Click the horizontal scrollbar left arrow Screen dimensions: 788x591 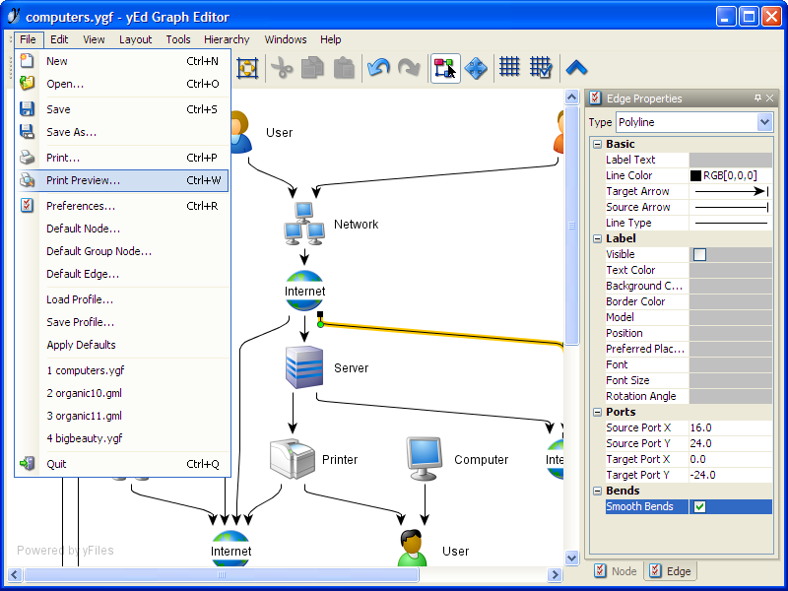(14, 574)
